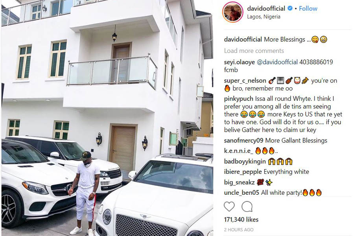
Task: Open pinkypuch's profile from comment
Action: tap(238, 99)
